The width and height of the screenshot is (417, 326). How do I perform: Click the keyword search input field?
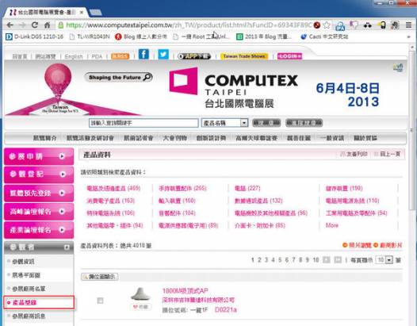[x=143, y=123]
